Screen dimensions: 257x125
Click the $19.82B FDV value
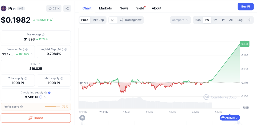pos(36,69)
